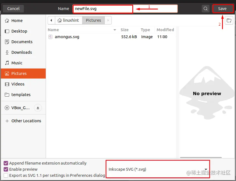This screenshot has height=181, width=236.
Task: Open Downloads in the sidebar
Action: pyautogui.click(x=23, y=52)
